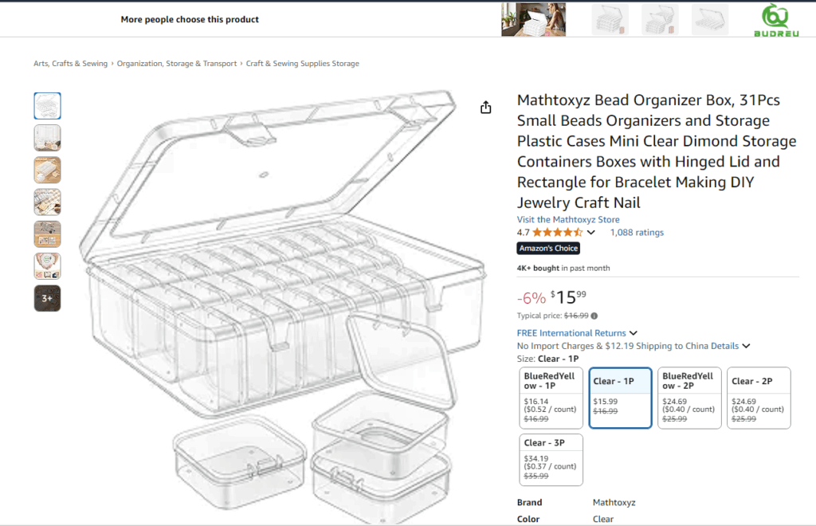This screenshot has height=526, width=816.
Task: Open Arts, Crafts & Sewing breadcrumb
Action: coord(70,64)
